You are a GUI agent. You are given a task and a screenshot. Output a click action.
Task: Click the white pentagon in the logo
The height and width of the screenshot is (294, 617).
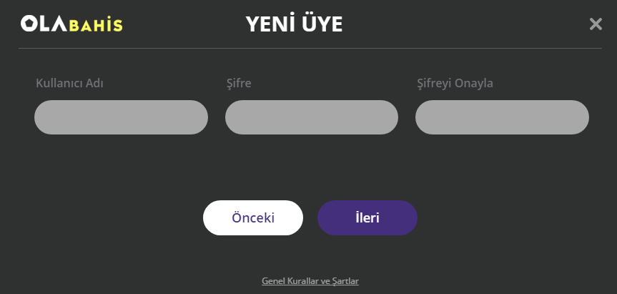pos(29,24)
